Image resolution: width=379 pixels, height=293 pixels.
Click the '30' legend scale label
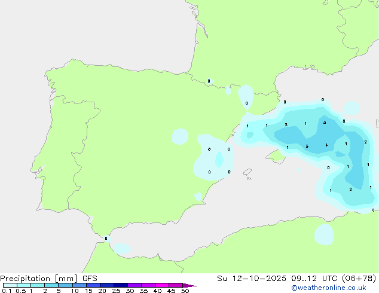130,291
